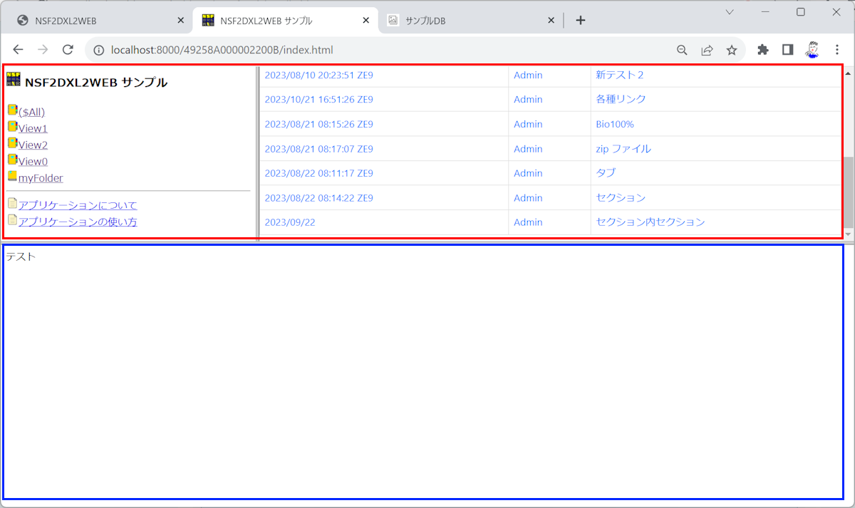The image size is (855, 508).
Task: Open the 新テスト２ document
Action: pyautogui.click(x=619, y=75)
